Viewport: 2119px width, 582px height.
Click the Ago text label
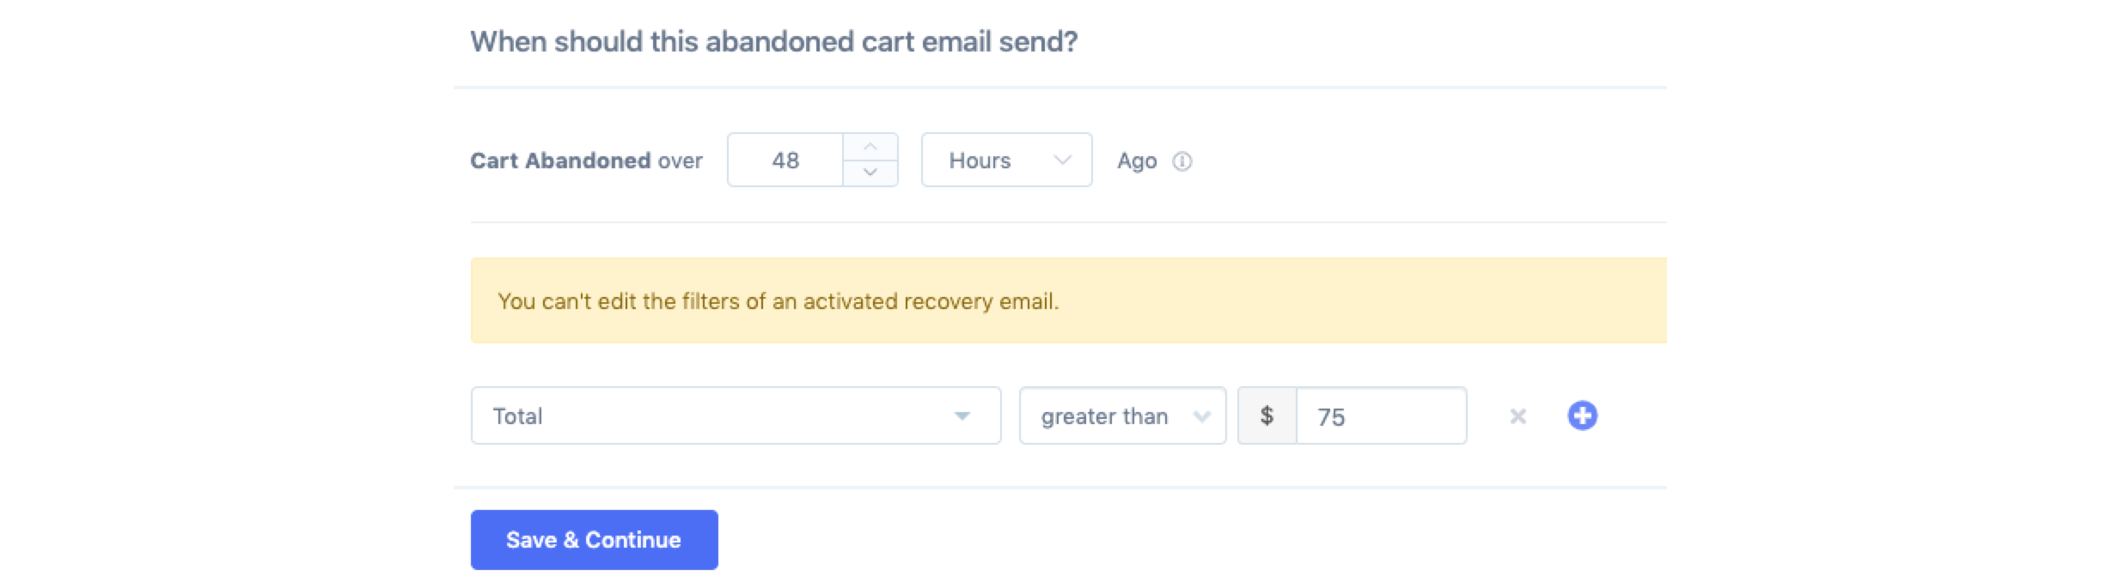tap(1136, 161)
